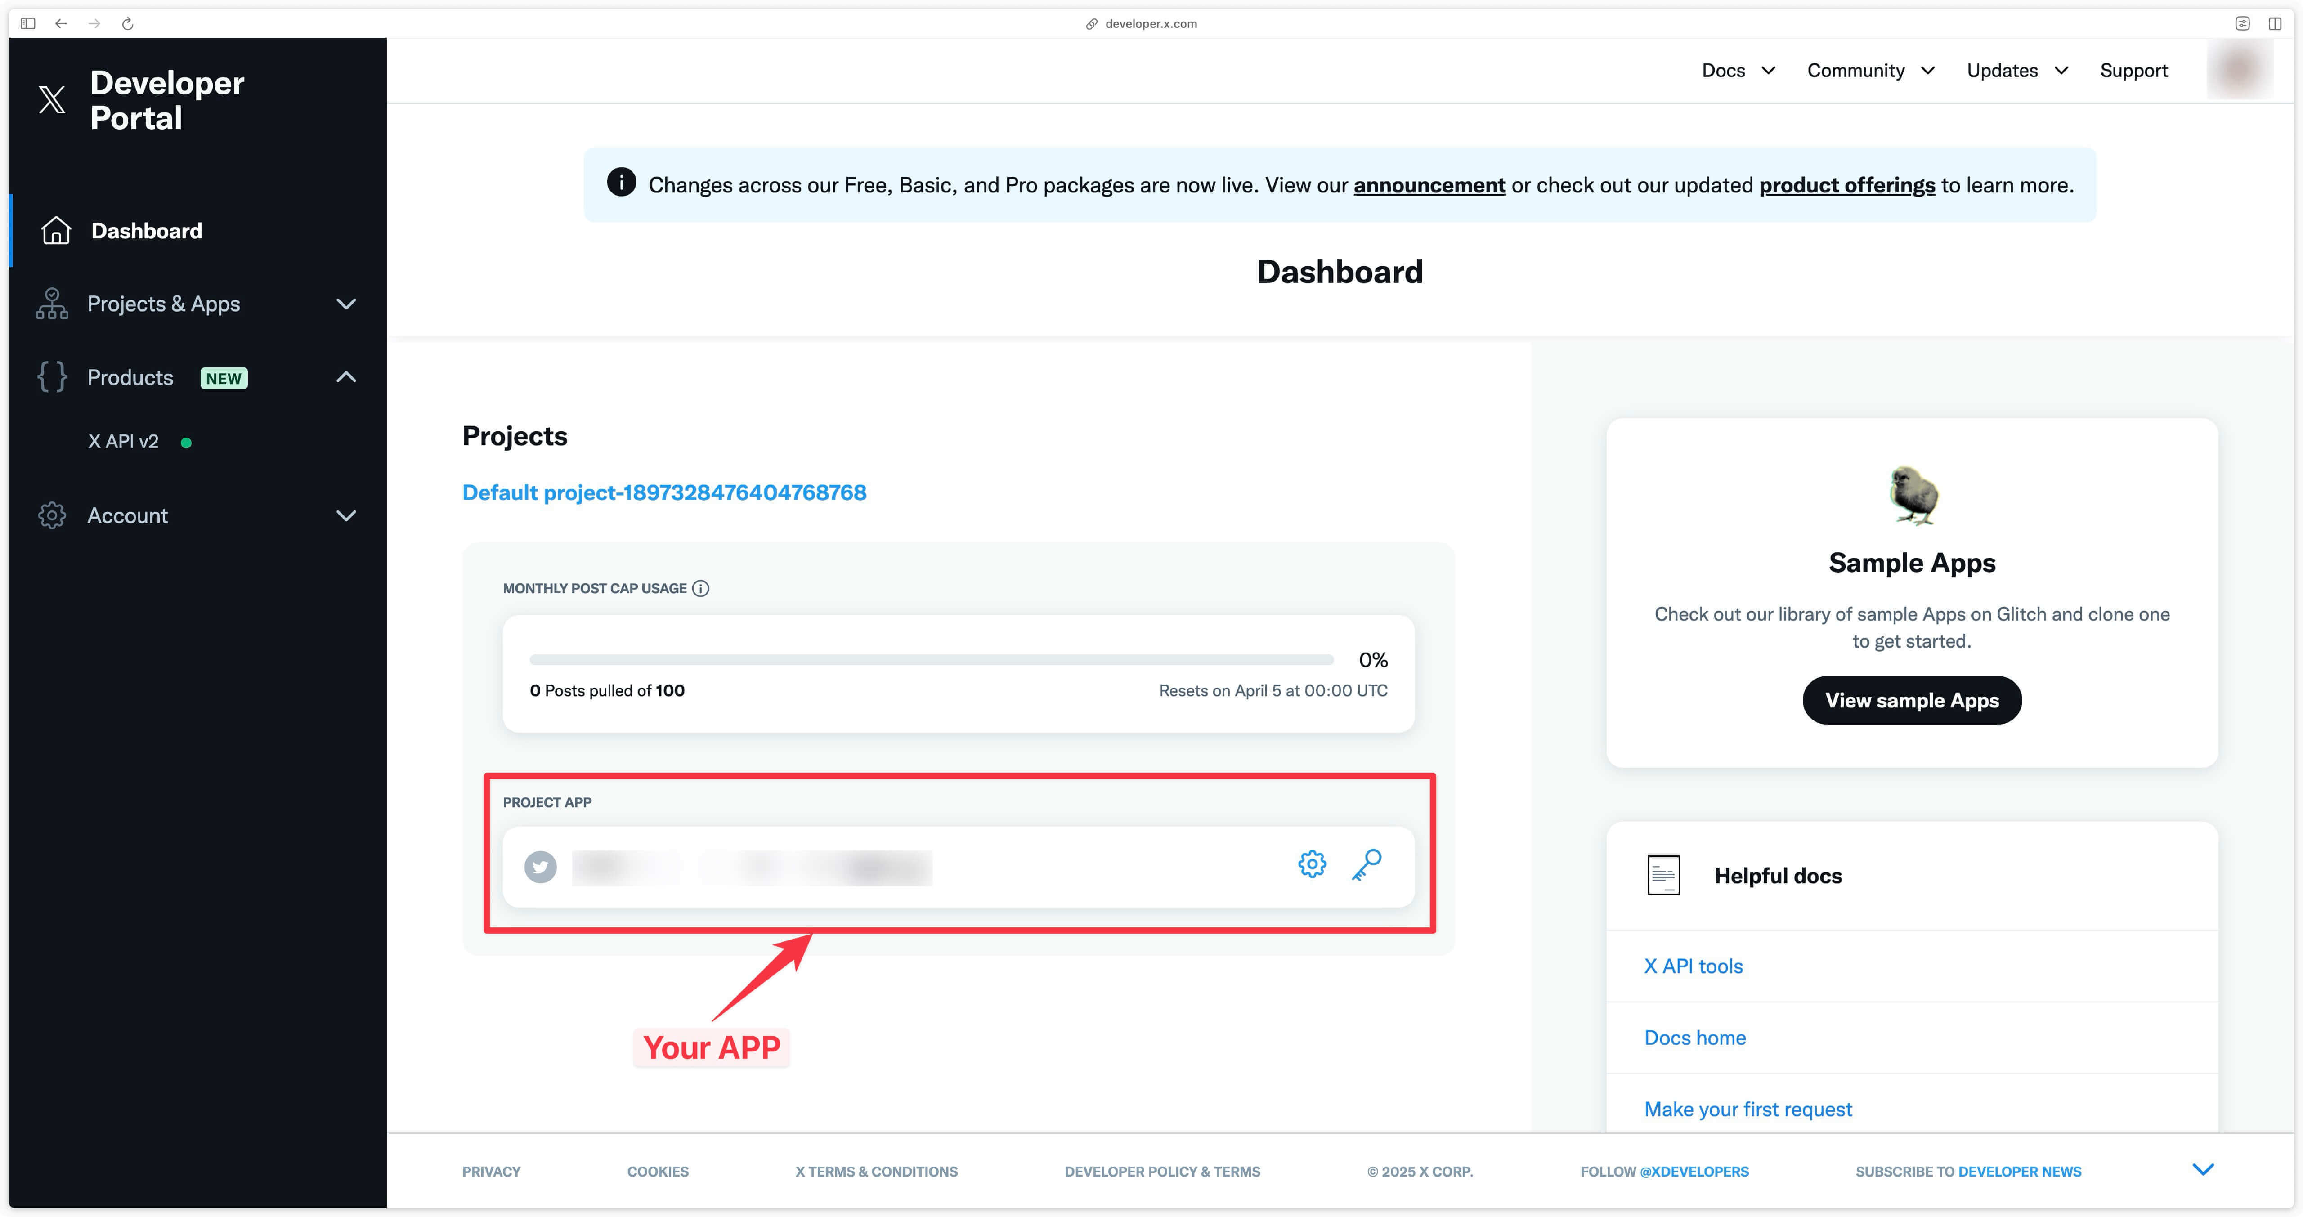Open the Support menu item

point(2133,71)
